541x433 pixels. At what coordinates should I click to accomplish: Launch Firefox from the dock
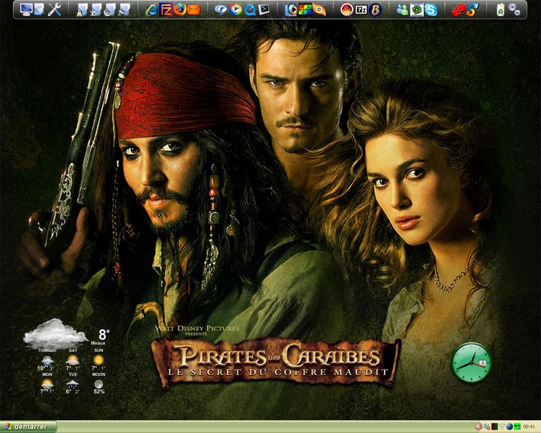point(180,9)
